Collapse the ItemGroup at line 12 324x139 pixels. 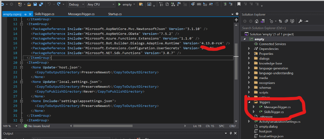pos(21,24)
